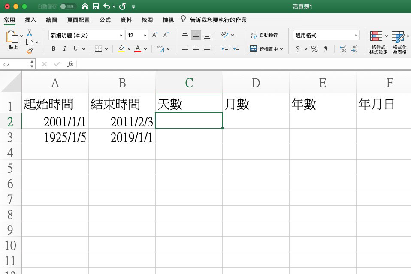Screen dimensions: 411x274
Task: Open the 新細明體 font name dropdown
Action: (x=121, y=35)
